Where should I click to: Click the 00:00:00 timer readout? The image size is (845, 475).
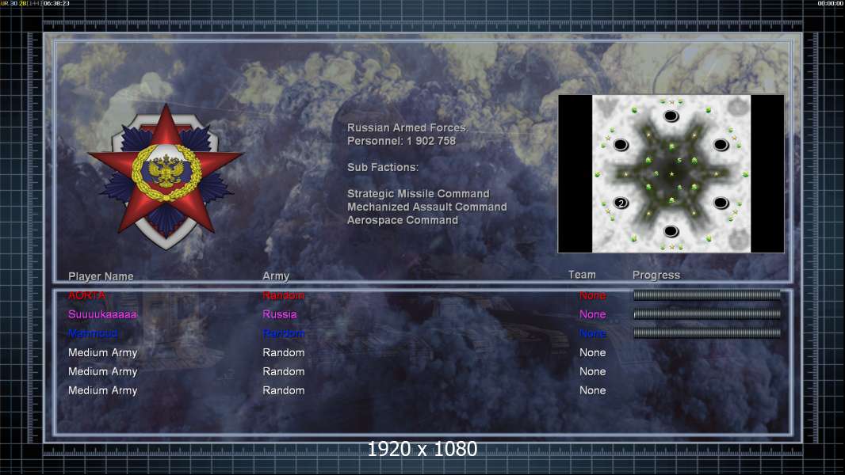(831, 3)
